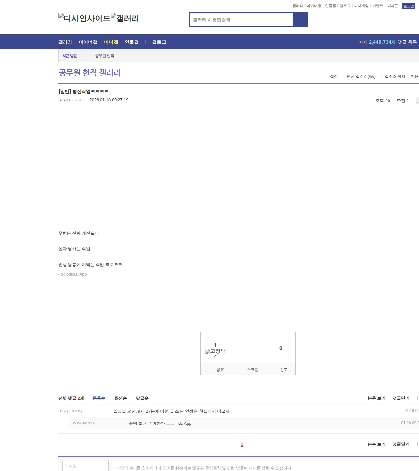419x471 pixels.
Task: Expand the 연관 갤러리(0/6) list
Action: pyautogui.click(x=361, y=76)
